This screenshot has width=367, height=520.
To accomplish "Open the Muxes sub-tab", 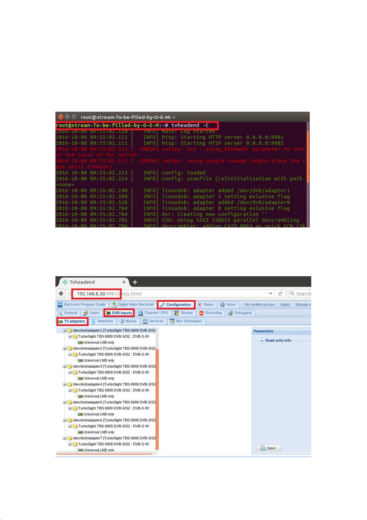I will point(128,321).
